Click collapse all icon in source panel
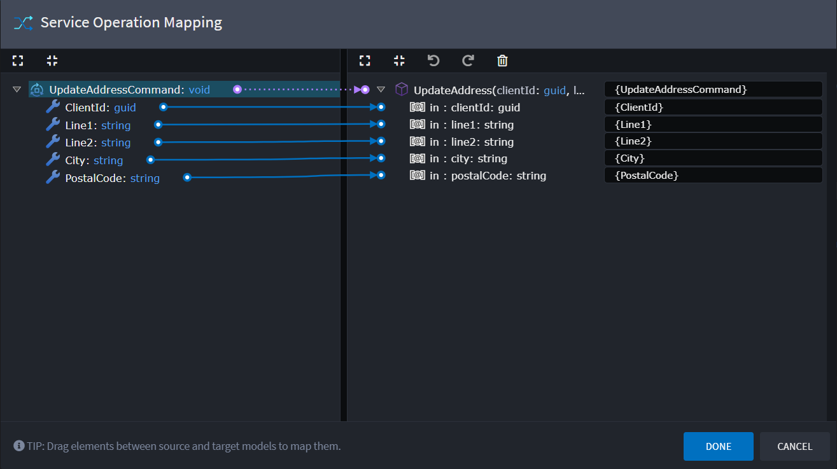This screenshot has width=837, height=469. (52, 60)
